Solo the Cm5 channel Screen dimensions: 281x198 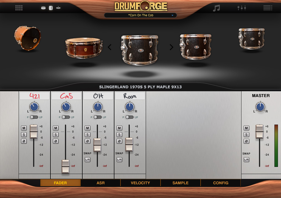56,134
